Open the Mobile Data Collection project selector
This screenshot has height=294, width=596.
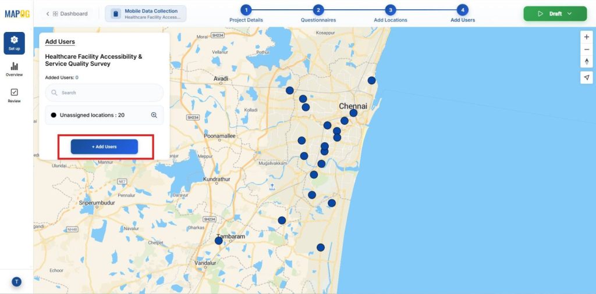point(146,13)
